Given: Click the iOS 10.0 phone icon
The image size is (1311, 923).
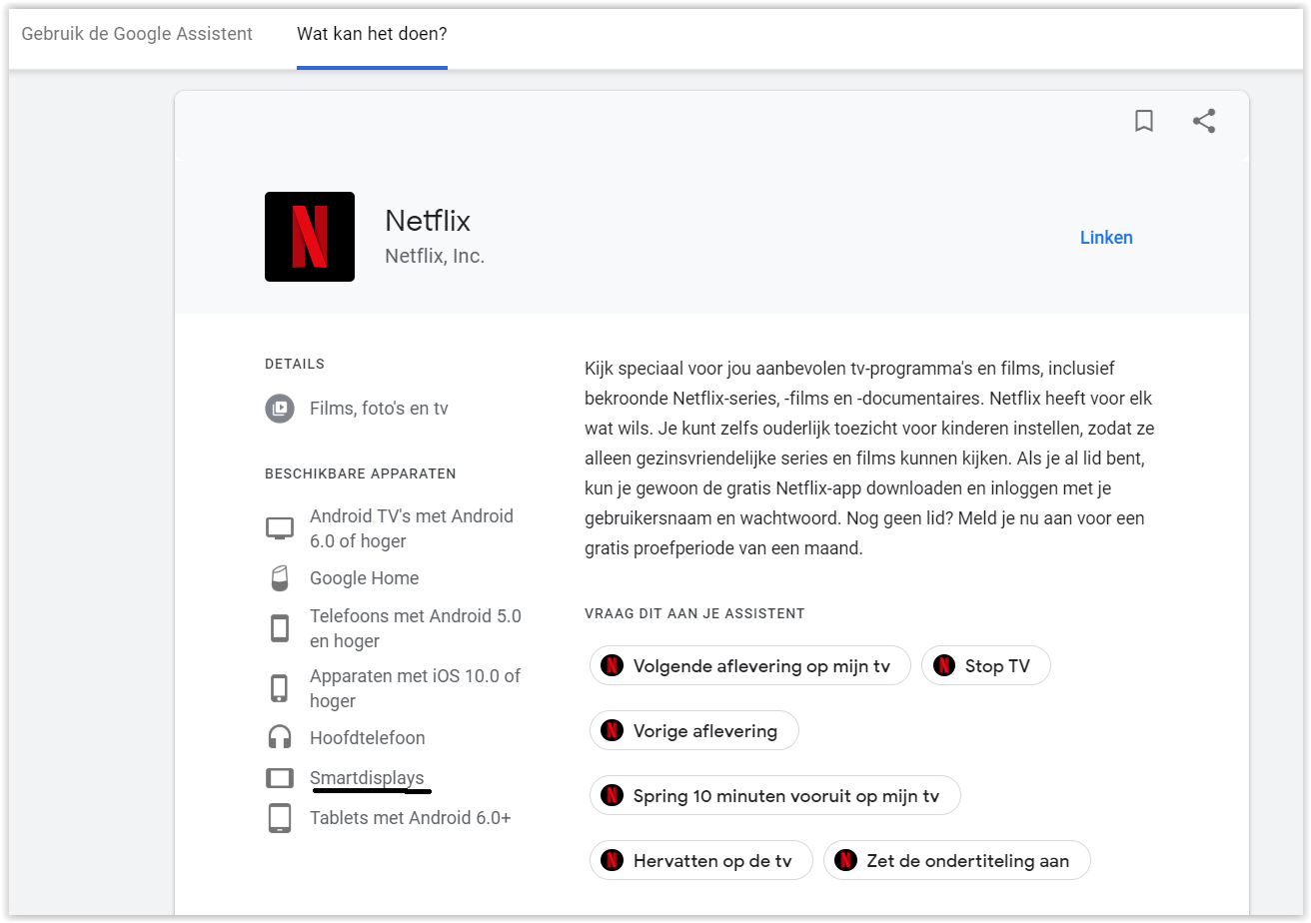Looking at the screenshot, I should coord(280,688).
